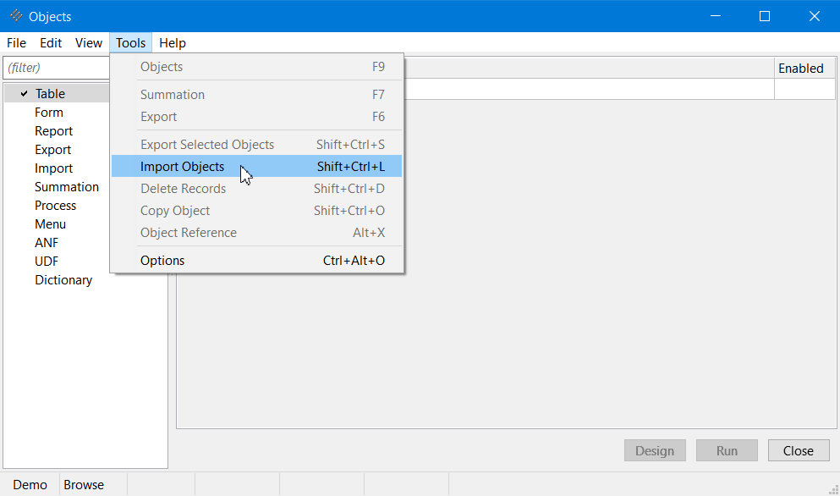Click the Enabled column header

coord(800,69)
